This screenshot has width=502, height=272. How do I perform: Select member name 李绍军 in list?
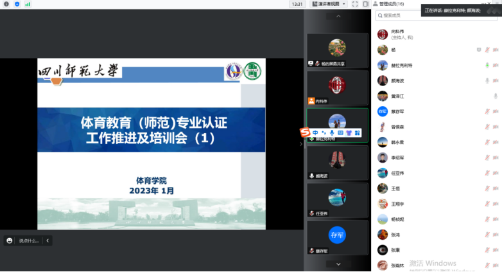pyautogui.click(x=397, y=158)
